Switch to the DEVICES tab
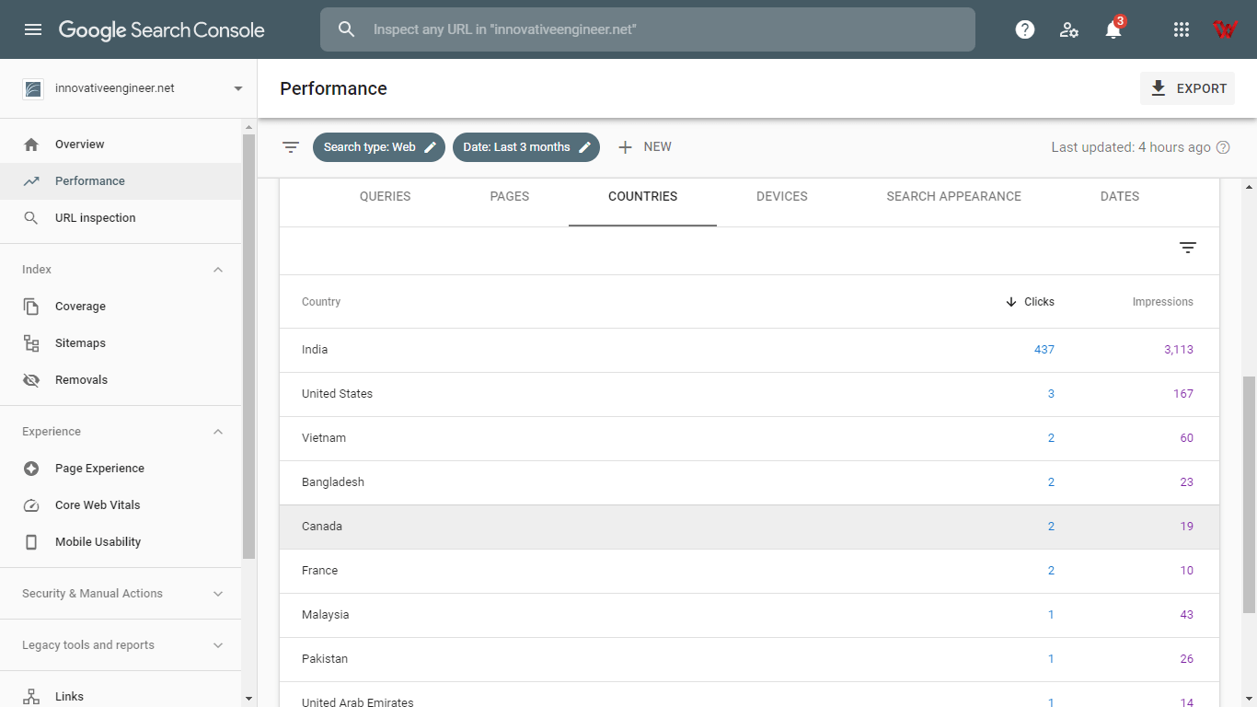Viewport: 1257px width, 707px height. 782,196
